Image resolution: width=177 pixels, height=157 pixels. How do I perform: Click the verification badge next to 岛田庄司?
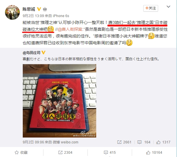[x=43, y=53]
